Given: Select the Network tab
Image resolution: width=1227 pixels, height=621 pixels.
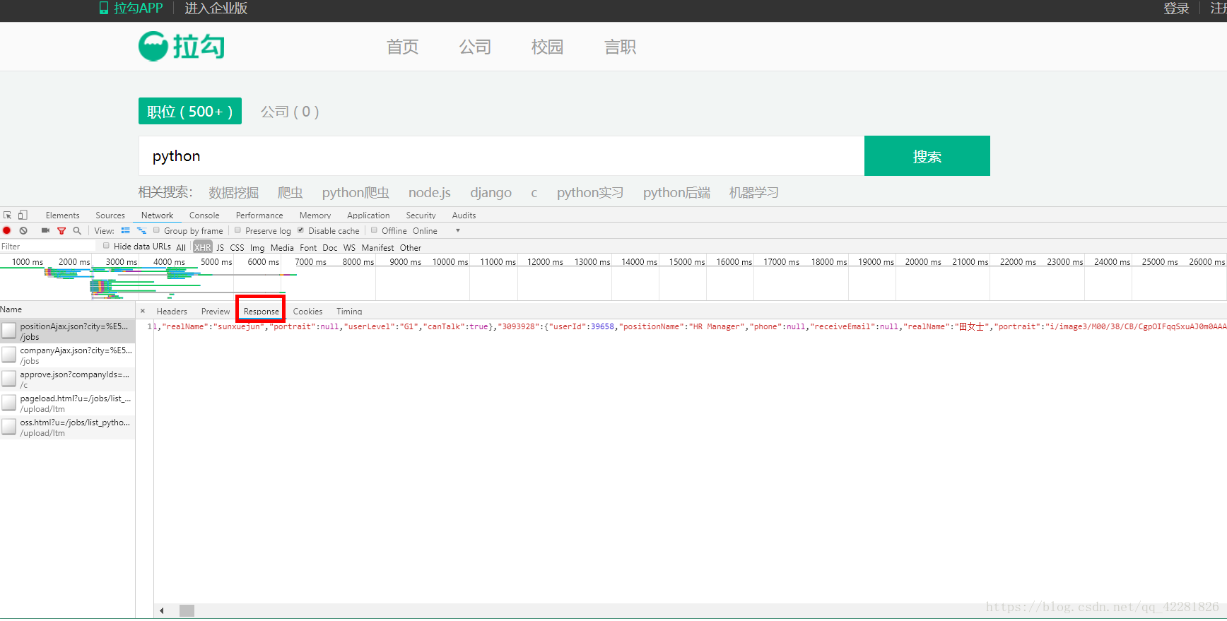Looking at the screenshot, I should click(157, 215).
